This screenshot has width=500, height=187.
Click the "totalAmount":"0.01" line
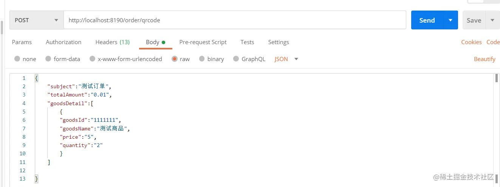[x=80, y=95]
